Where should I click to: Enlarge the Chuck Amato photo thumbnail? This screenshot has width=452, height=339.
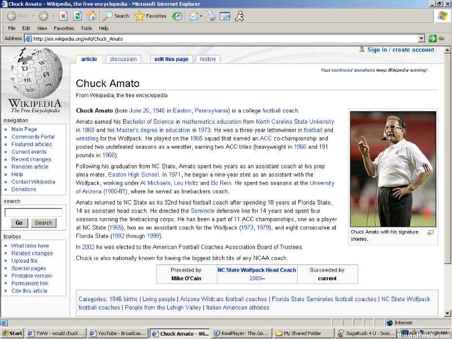[x=431, y=232]
